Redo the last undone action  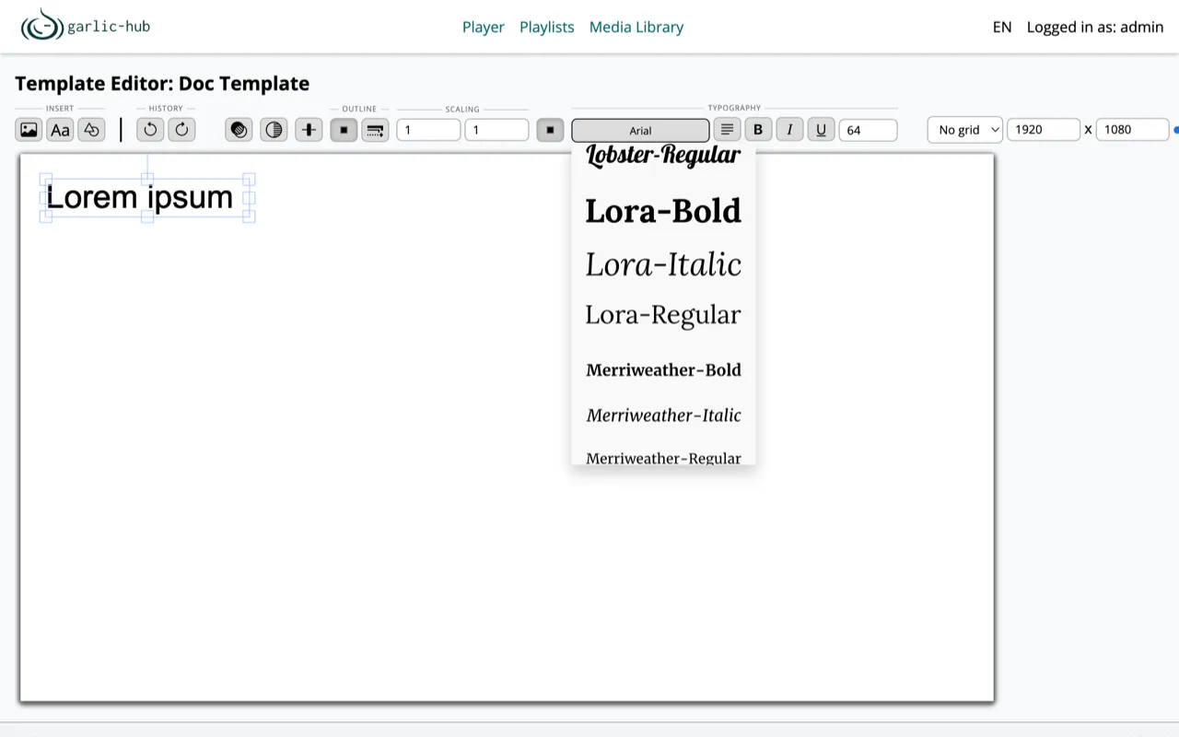point(181,130)
